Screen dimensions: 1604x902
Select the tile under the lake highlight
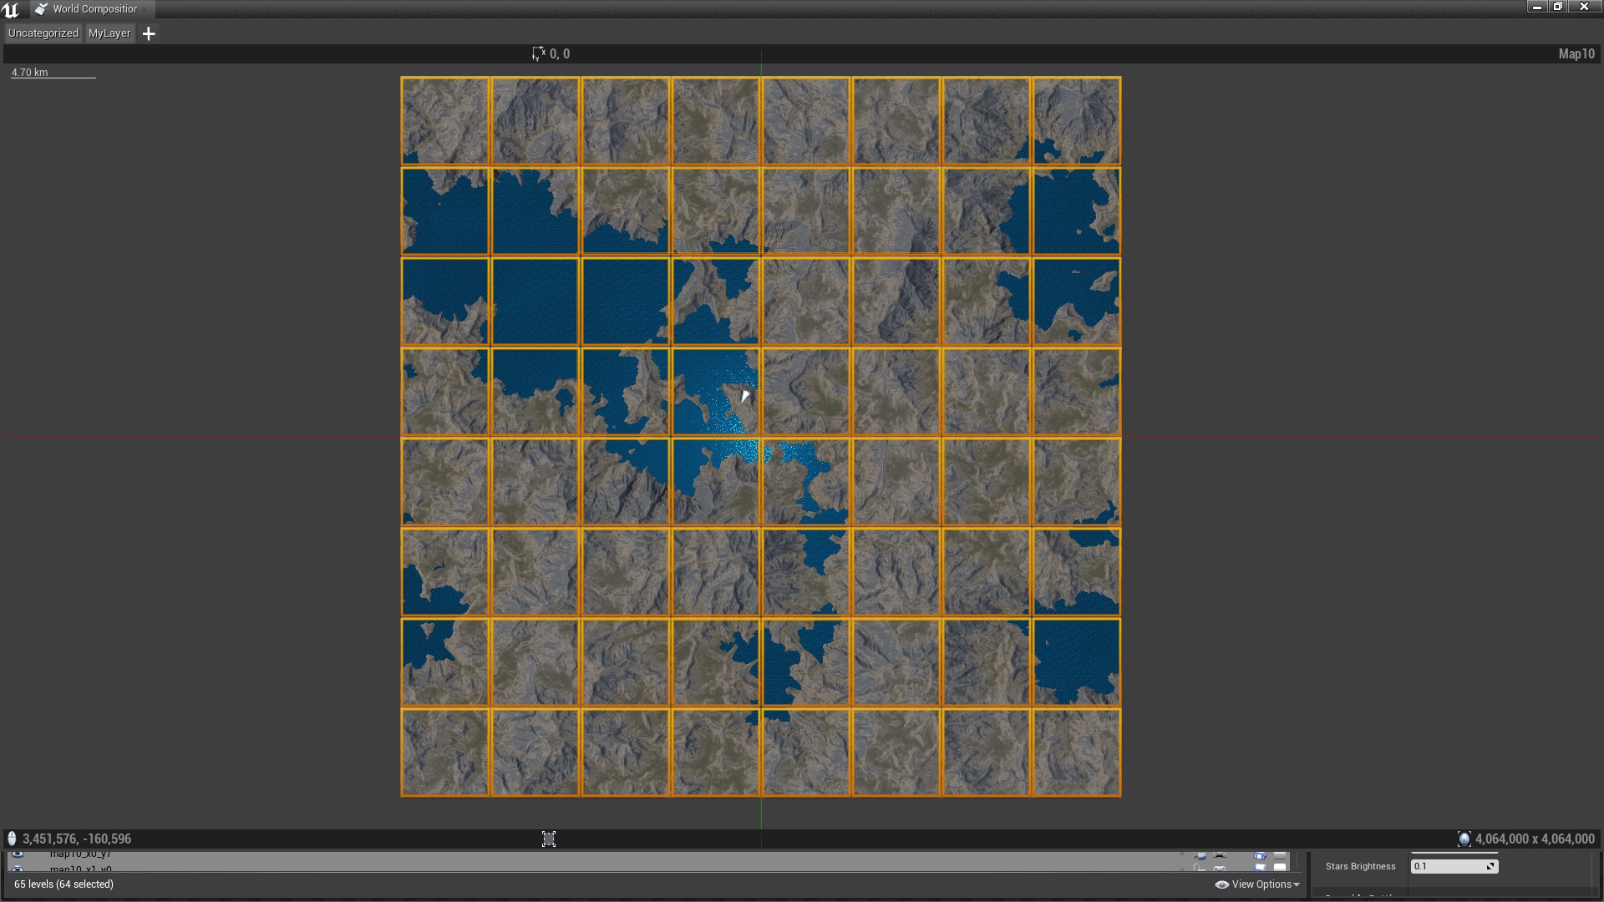pyautogui.click(x=716, y=480)
